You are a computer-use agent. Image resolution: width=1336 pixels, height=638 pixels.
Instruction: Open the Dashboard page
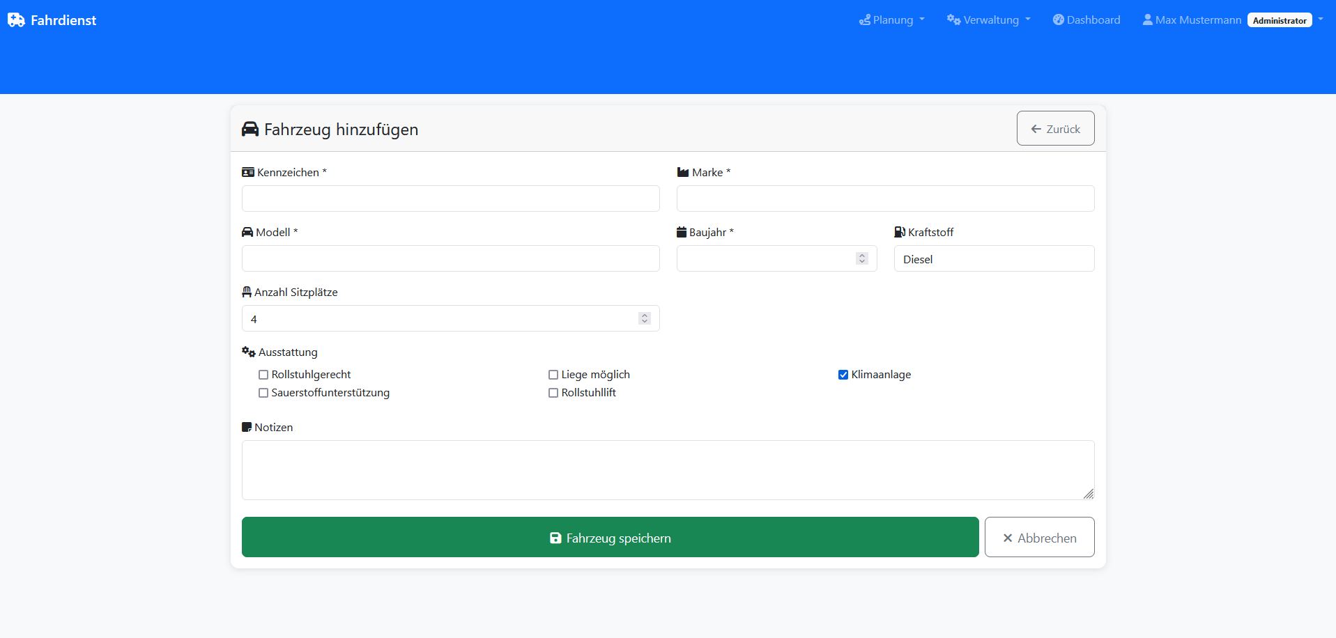(x=1087, y=20)
